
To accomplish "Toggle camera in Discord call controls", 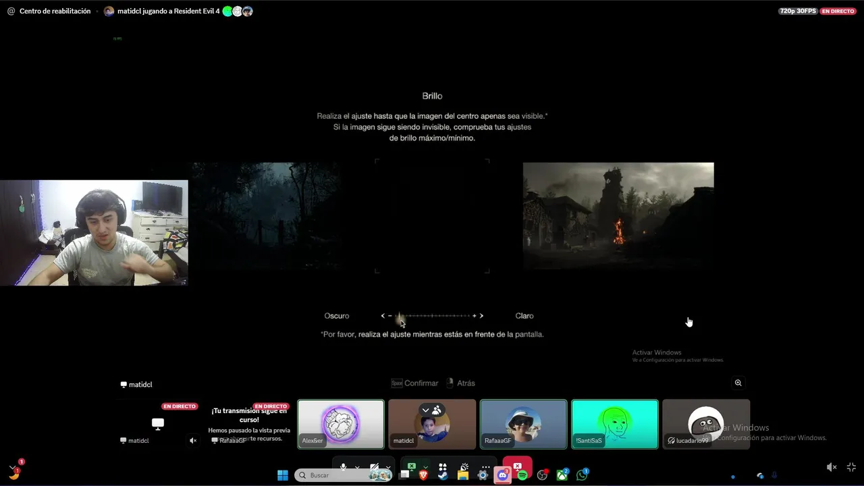I will [374, 466].
